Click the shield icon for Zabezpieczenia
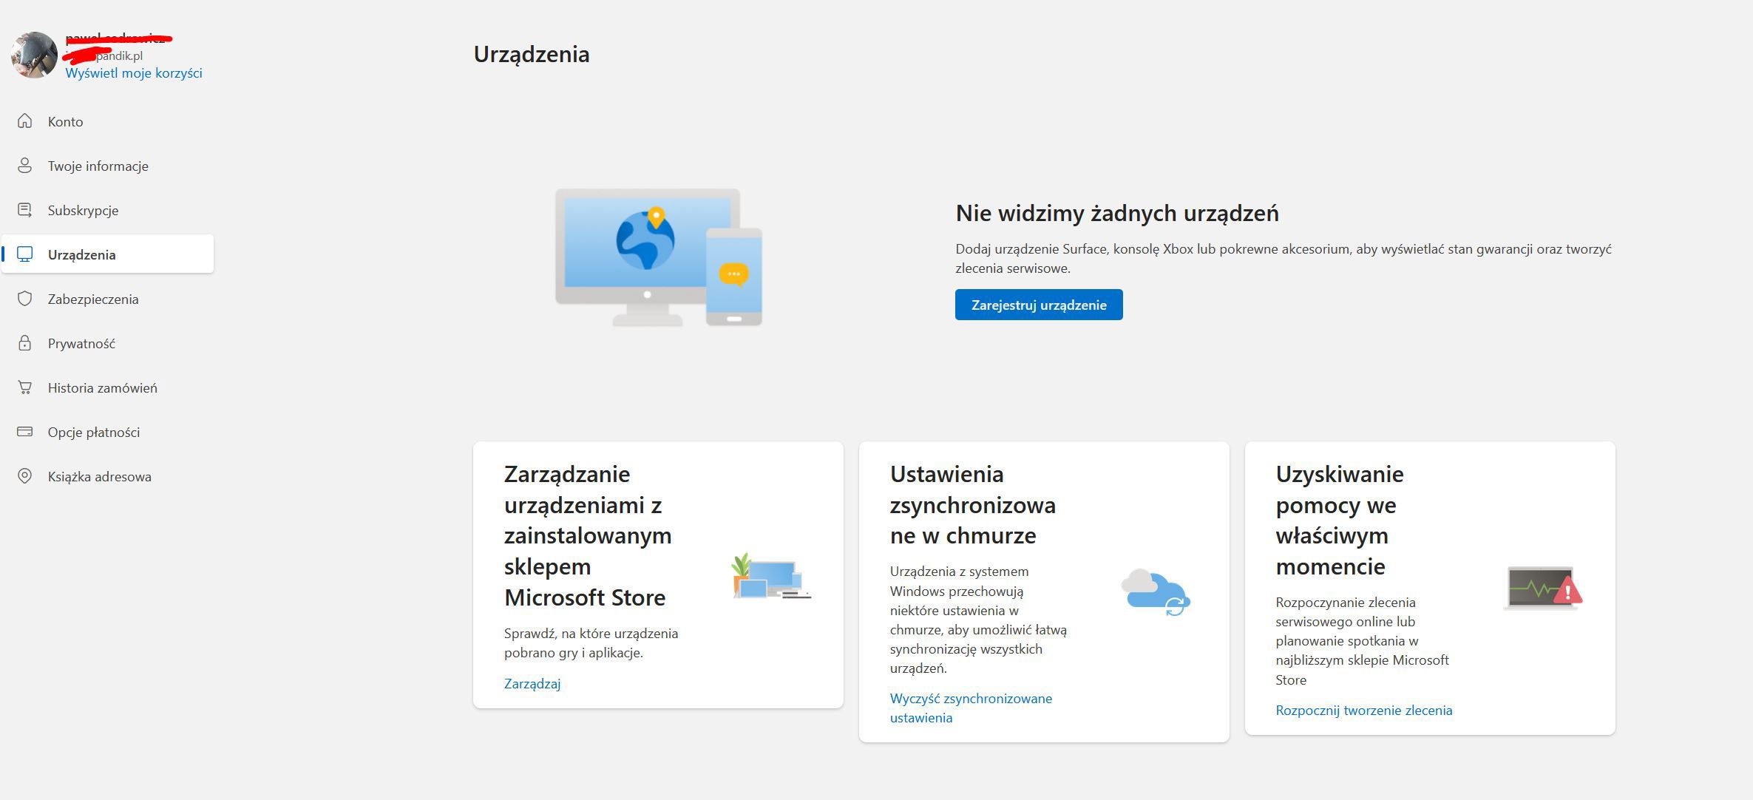The width and height of the screenshot is (1753, 800). [25, 299]
